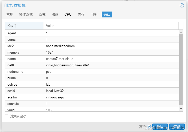Viewport: 188px width, 132px height.
Task: Select the name row key
Action: click(x=12, y=59)
